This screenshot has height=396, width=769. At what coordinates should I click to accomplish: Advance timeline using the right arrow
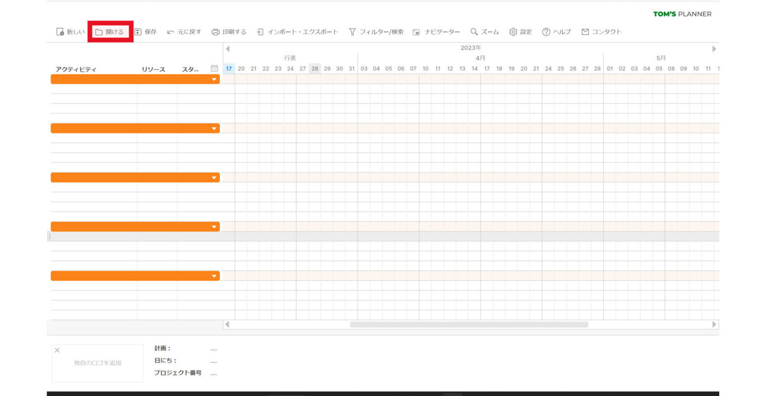pos(714,48)
